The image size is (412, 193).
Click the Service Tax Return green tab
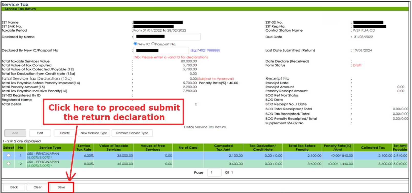pos(20,9)
